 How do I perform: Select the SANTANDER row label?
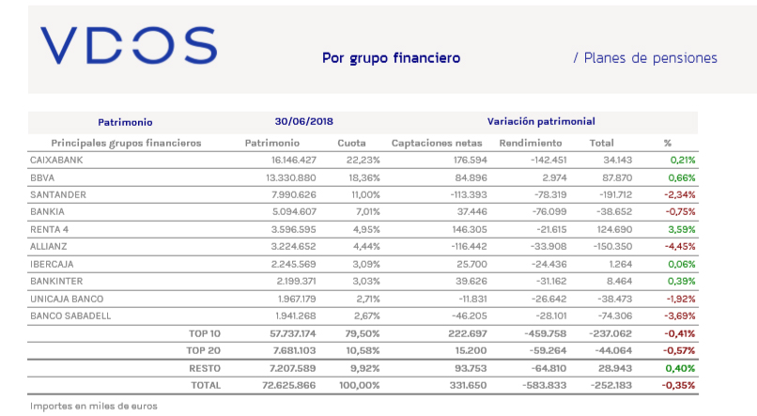[60, 194]
